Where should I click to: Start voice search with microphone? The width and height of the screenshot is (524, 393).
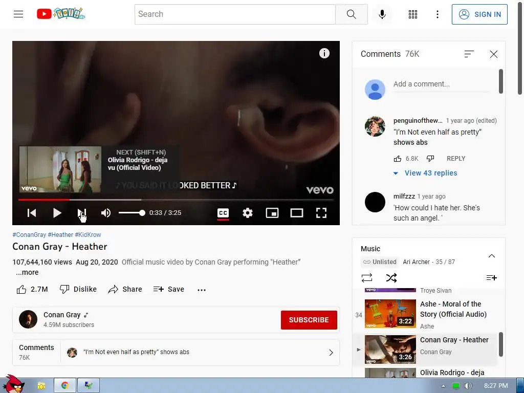382,14
